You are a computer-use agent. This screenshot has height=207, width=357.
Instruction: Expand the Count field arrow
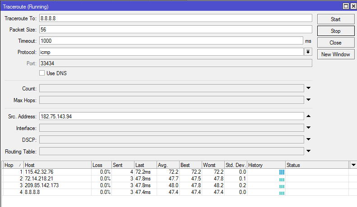(x=309, y=88)
